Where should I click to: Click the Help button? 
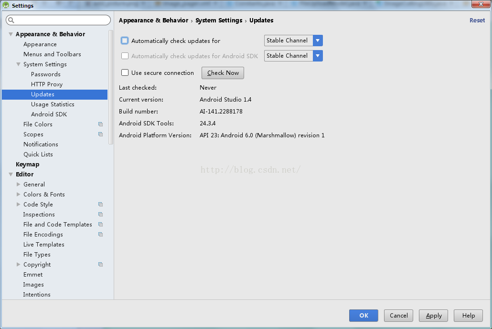[x=468, y=316]
